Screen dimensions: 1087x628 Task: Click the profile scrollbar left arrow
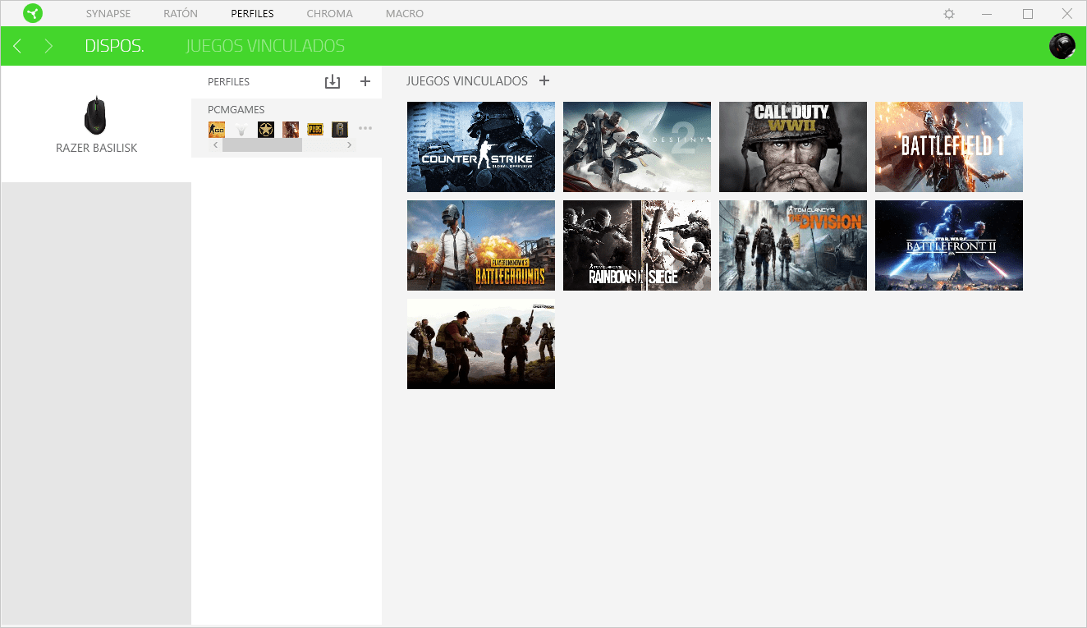click(216, 144)
